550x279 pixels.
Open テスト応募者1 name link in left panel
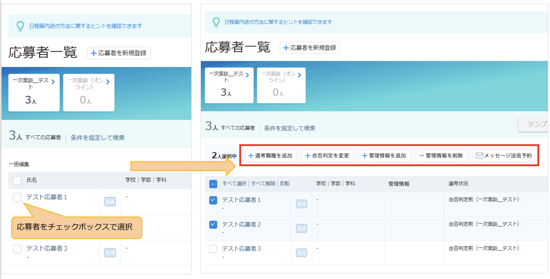point(47,197)
